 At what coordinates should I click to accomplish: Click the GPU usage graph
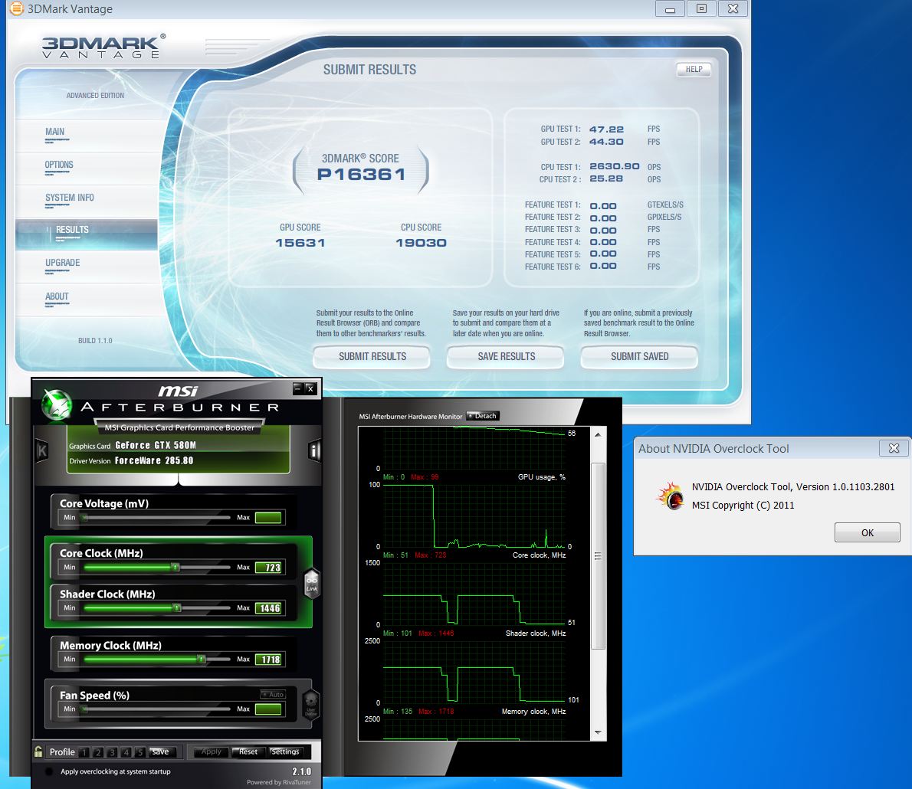[474, 516]
